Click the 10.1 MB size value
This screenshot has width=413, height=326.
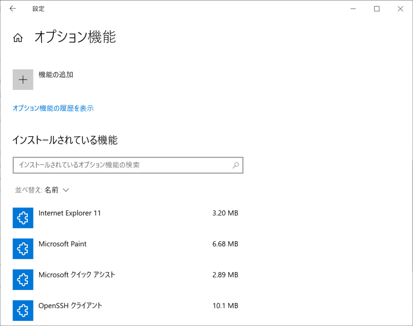point(225,305)
